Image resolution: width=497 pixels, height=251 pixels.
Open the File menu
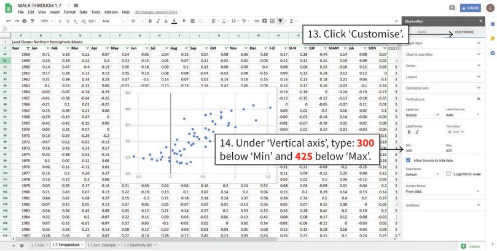pyautogui.click(x=21, y=12)
